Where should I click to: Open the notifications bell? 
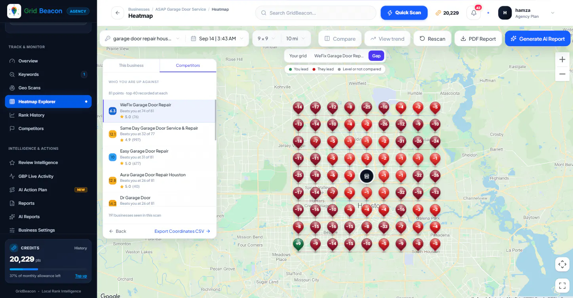tap(474, 13)
